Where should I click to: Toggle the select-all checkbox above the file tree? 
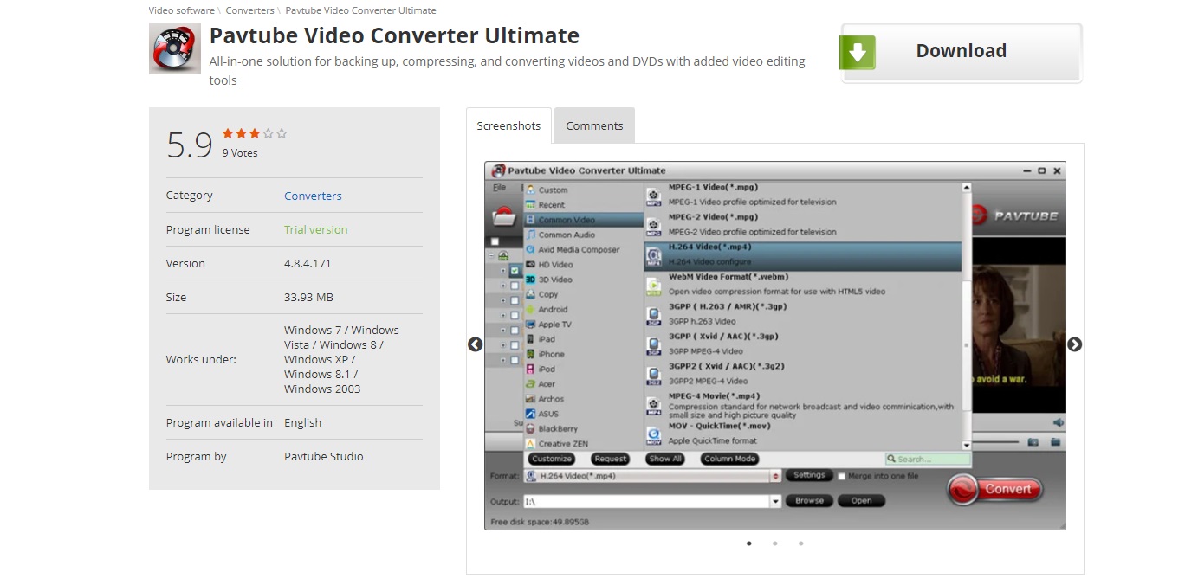495,241
